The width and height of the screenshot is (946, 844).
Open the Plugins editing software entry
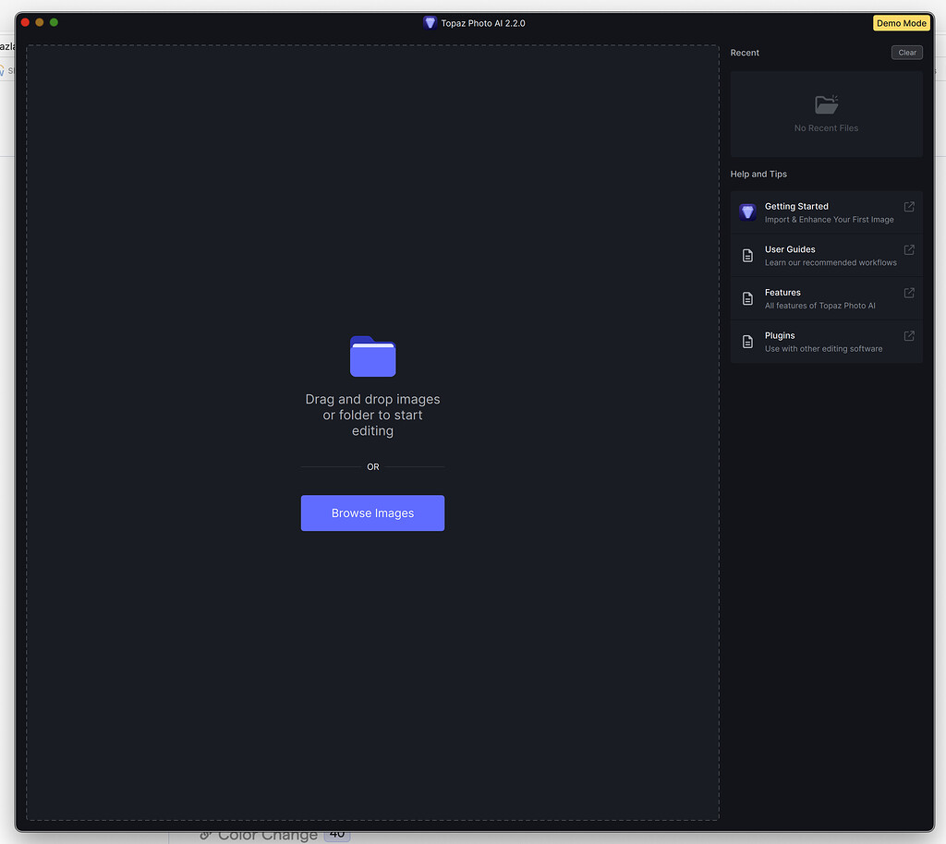point(827,342)
